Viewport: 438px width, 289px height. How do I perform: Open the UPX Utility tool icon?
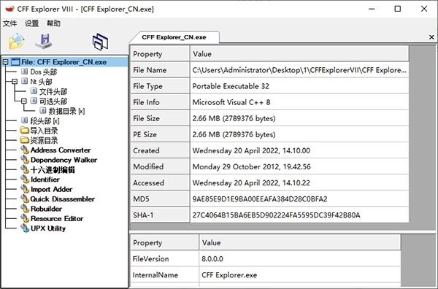tap(25, 228)
